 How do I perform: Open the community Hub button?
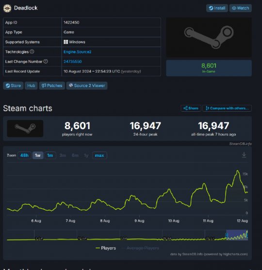(31, 85)
